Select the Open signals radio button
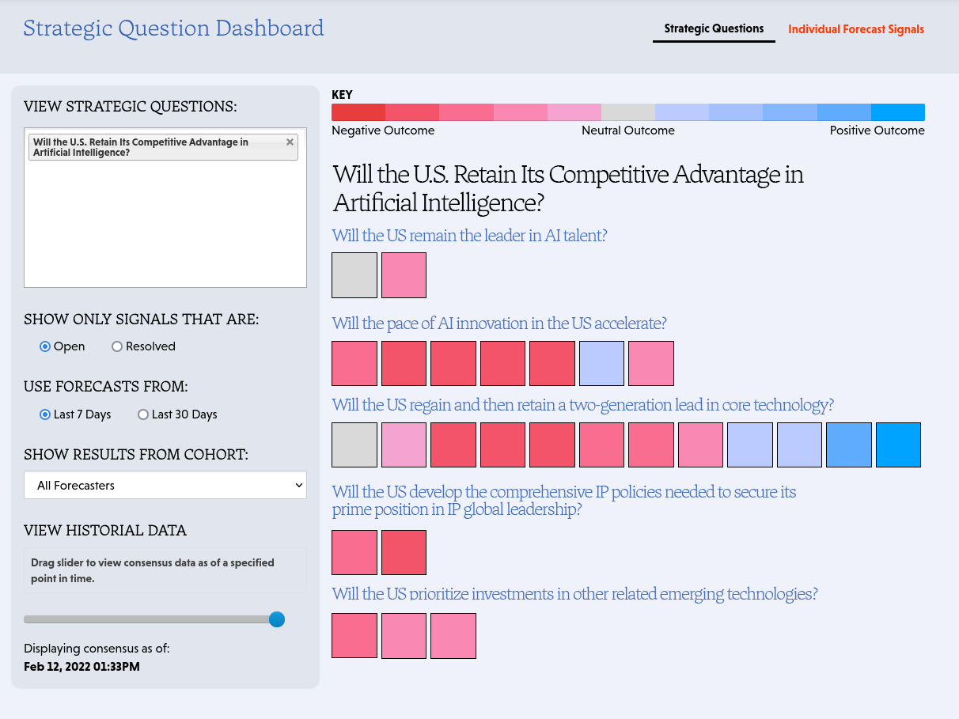The width and height of the screenshot is (959, 719). pos(45,346)
